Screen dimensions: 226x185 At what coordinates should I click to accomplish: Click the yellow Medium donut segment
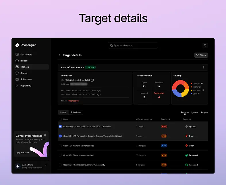(185, 93)
